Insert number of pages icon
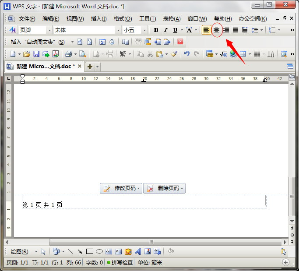 point(89,42)
